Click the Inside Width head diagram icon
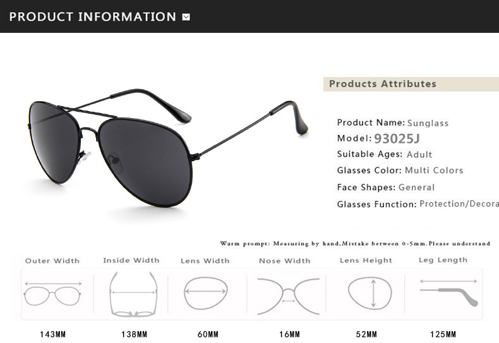 [x=134, y=294]
